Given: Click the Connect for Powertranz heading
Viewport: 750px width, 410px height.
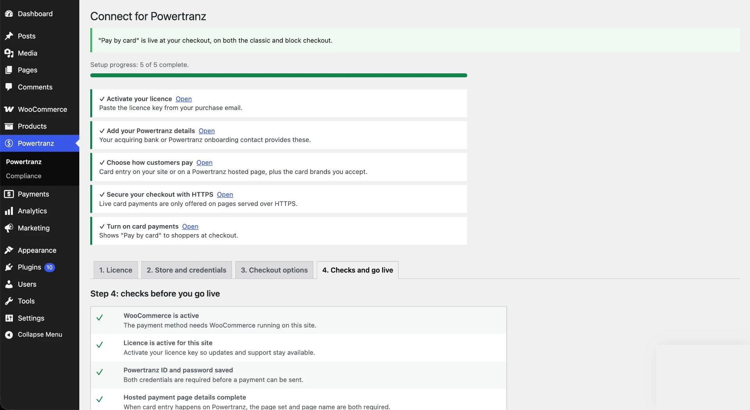Looking at the screenshot, I should pos(148,16).
